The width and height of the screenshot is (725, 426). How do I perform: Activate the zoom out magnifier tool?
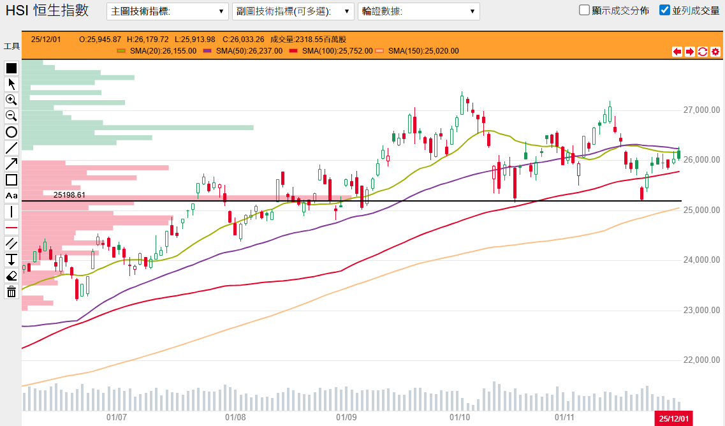(10, 115)
